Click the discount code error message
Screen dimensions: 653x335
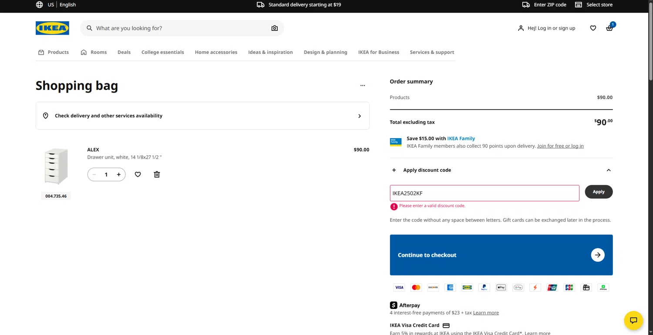[x=432, y=206]
